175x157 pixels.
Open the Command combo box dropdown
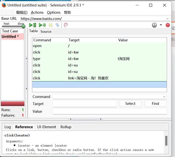(x=164, y=97)
